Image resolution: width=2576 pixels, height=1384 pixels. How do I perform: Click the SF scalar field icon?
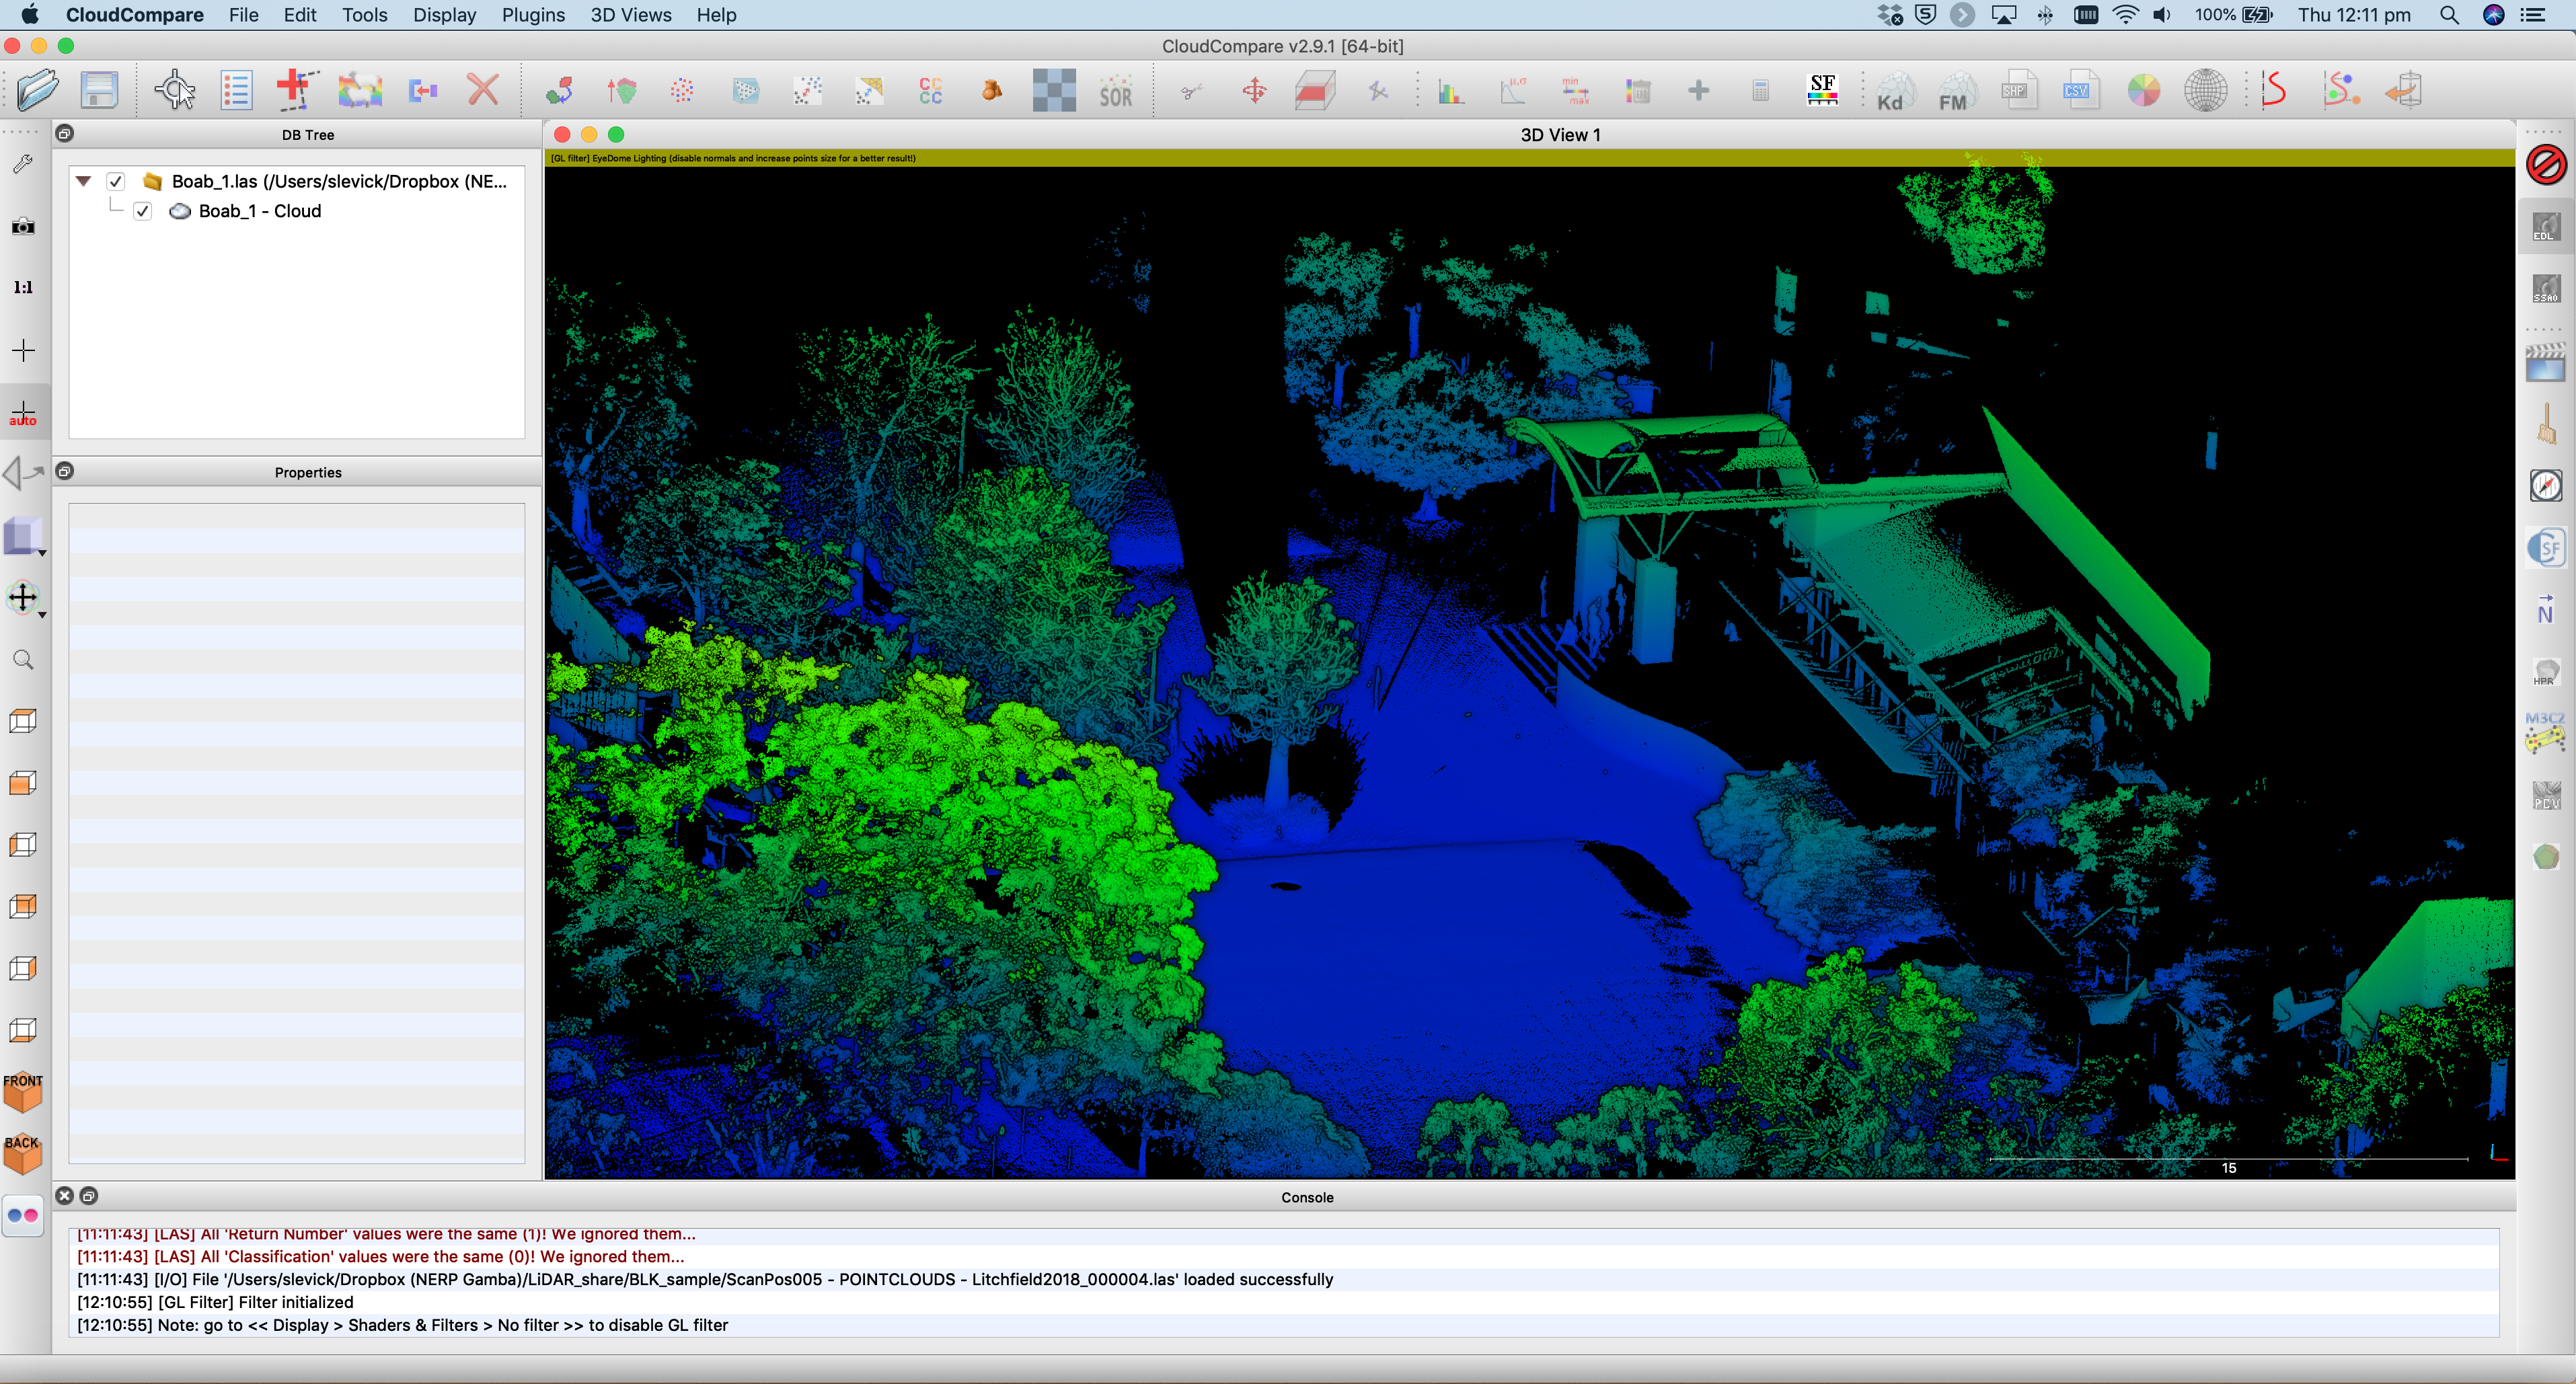pos(1822,90)
